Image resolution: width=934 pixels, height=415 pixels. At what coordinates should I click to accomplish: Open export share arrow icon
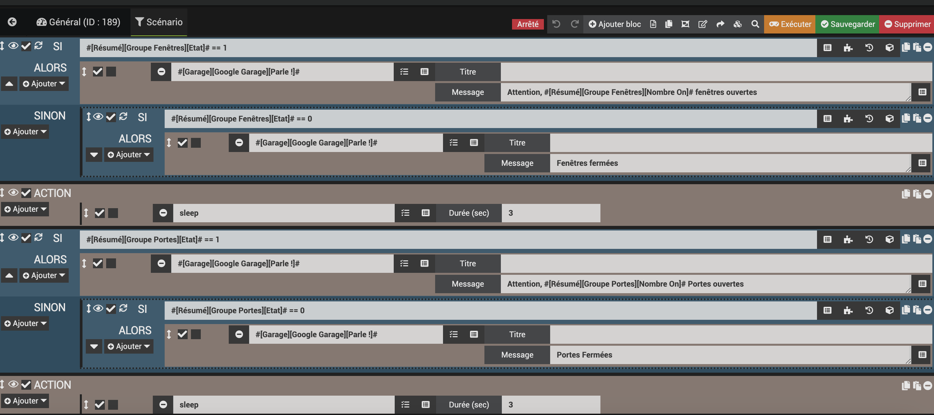pyautogui.click(x=720, y=24)
